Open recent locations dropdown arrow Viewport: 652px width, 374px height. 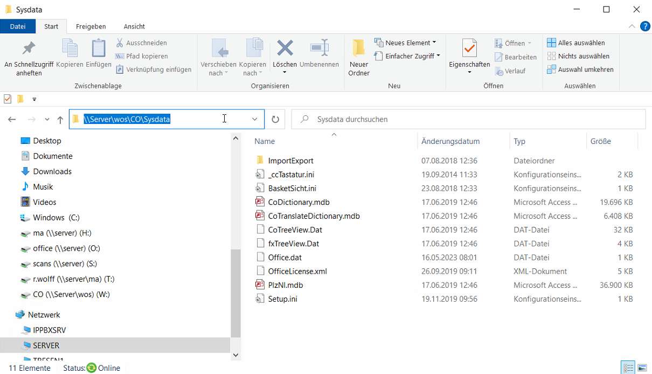coord(47,120)
